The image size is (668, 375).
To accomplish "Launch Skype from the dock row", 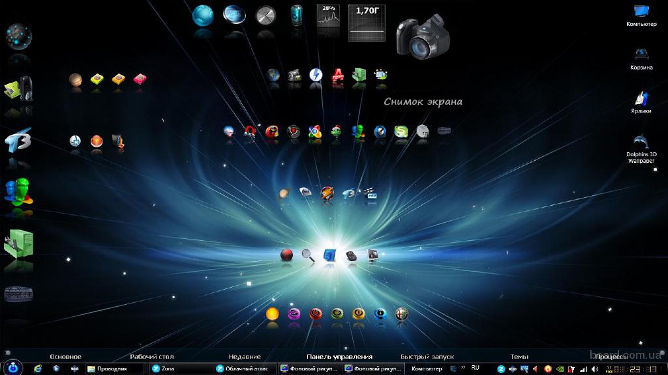I will 401,132.
